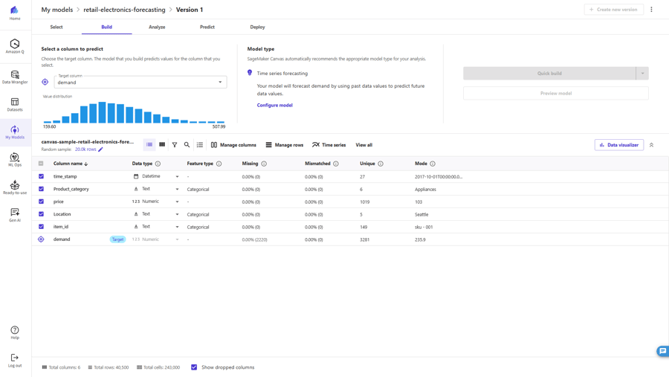Viewport: 669px width, 377px height.
Task: Toggle Show dropped columns checkbox
Action: click(x=194, y=367)
